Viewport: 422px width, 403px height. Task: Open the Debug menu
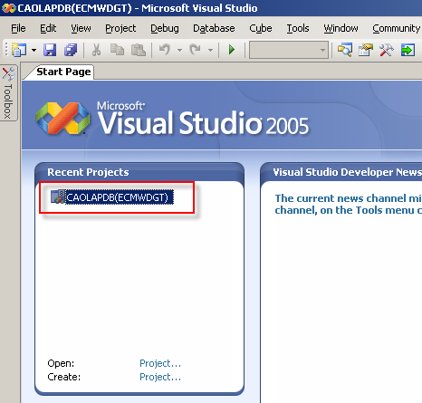coord(165,28)
